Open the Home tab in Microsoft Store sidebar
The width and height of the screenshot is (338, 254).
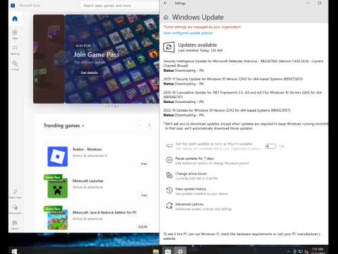[x=15, y=18]
